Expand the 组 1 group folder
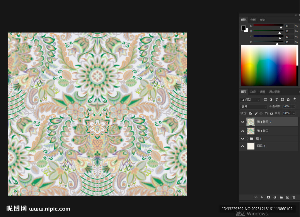 pos(248,139)
